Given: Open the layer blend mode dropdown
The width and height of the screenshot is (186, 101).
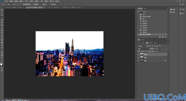Looking at the screenshot, I should 143,49.
